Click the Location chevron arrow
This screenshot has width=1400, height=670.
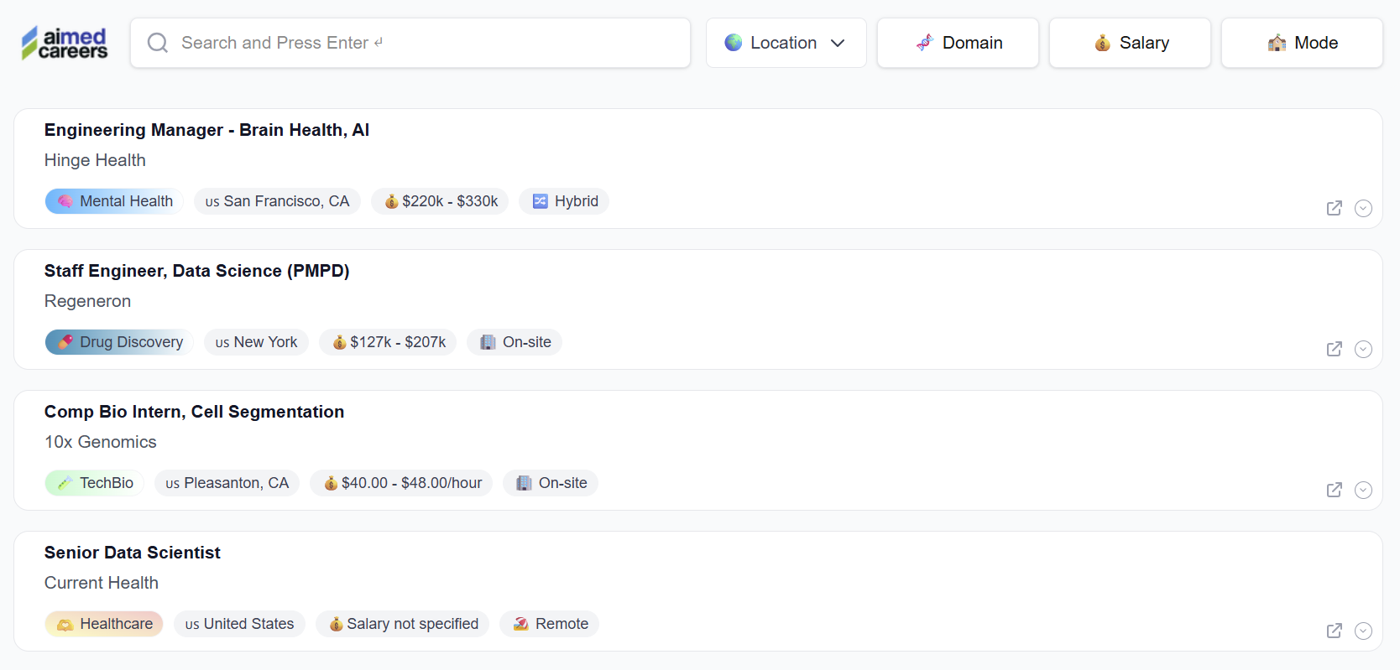click(x=838, y=44)
